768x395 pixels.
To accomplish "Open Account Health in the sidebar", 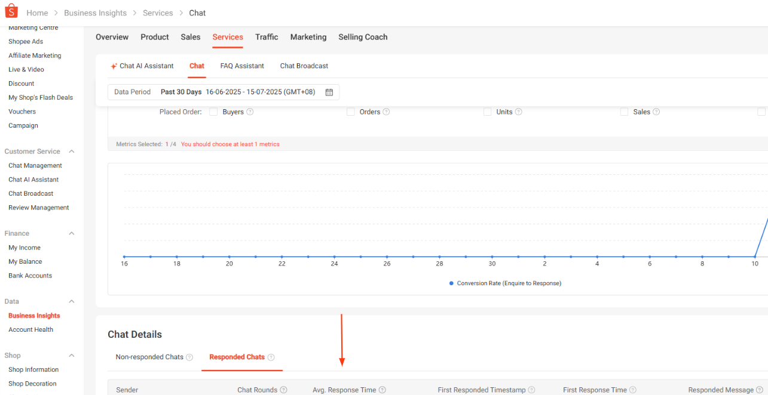I will coord(30,330).
